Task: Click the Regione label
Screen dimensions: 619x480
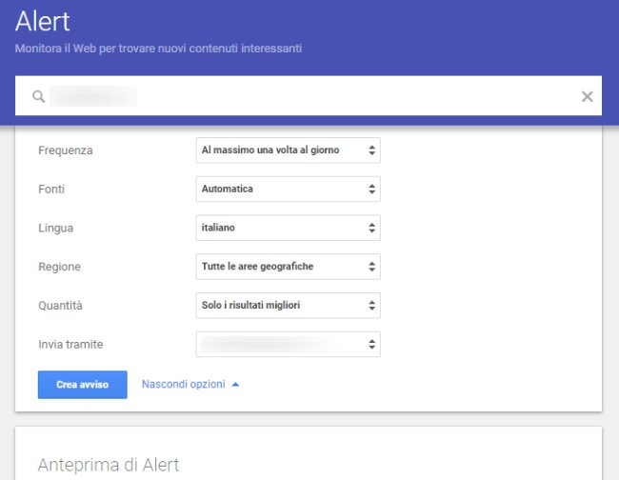Action: tap(59, 268)
